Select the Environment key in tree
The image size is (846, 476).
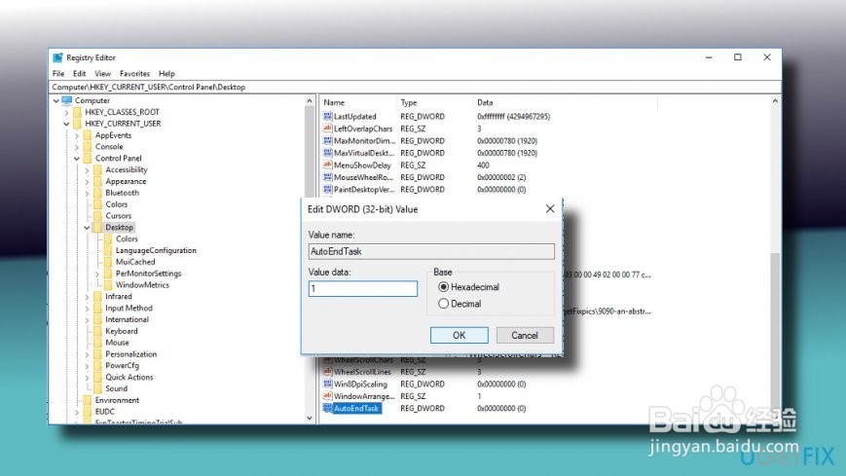117,400
